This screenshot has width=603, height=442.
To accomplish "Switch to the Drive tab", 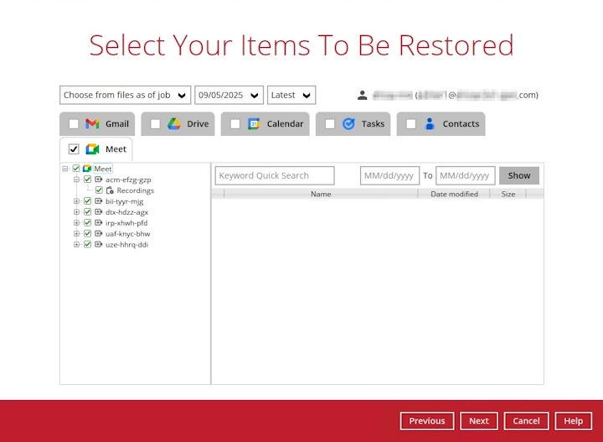I will click(x=198, y=124).
